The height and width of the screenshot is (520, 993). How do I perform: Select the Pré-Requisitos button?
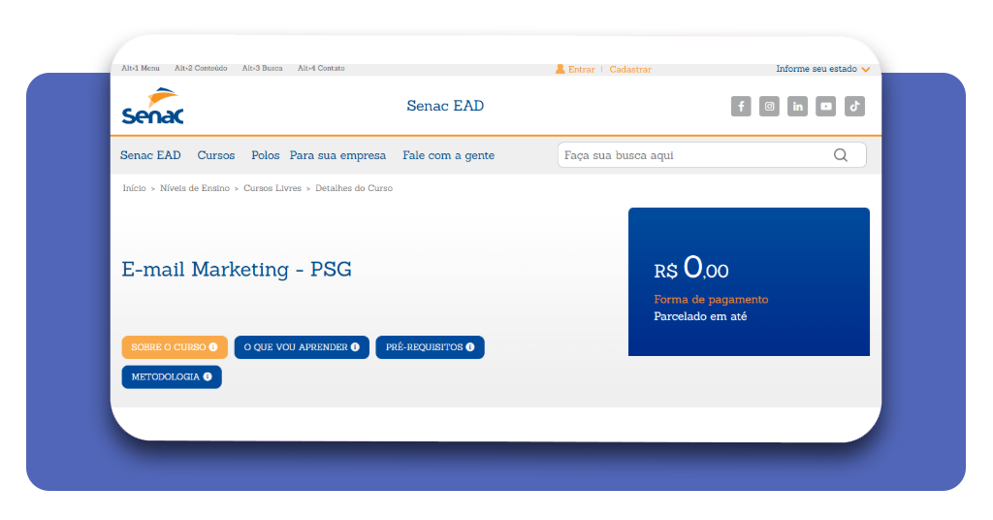(430, 347)
